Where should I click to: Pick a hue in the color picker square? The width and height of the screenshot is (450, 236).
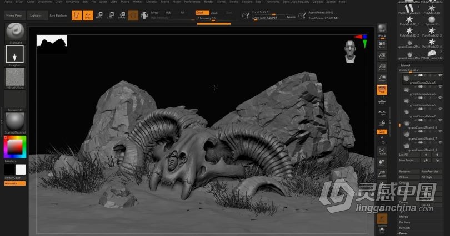point(15,147)
